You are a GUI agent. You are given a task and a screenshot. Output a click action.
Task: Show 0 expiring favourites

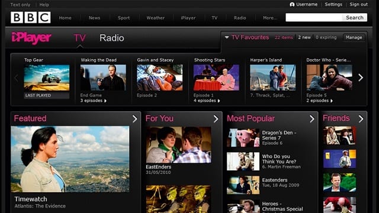(326, 37)
